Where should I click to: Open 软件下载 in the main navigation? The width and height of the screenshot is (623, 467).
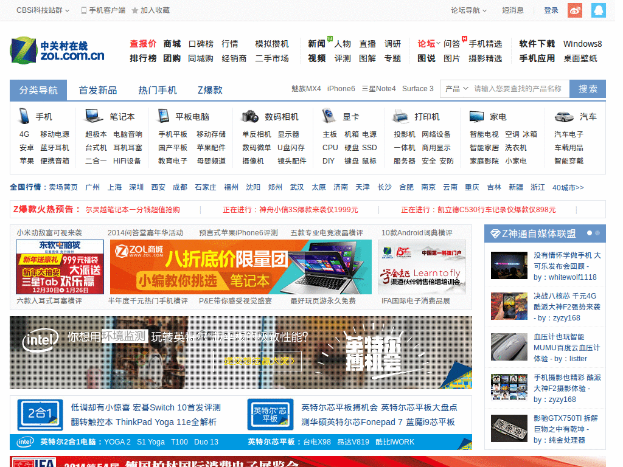537,44
